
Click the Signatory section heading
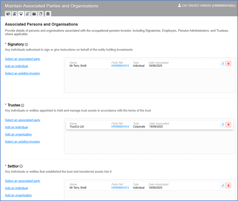click(16, 44)
